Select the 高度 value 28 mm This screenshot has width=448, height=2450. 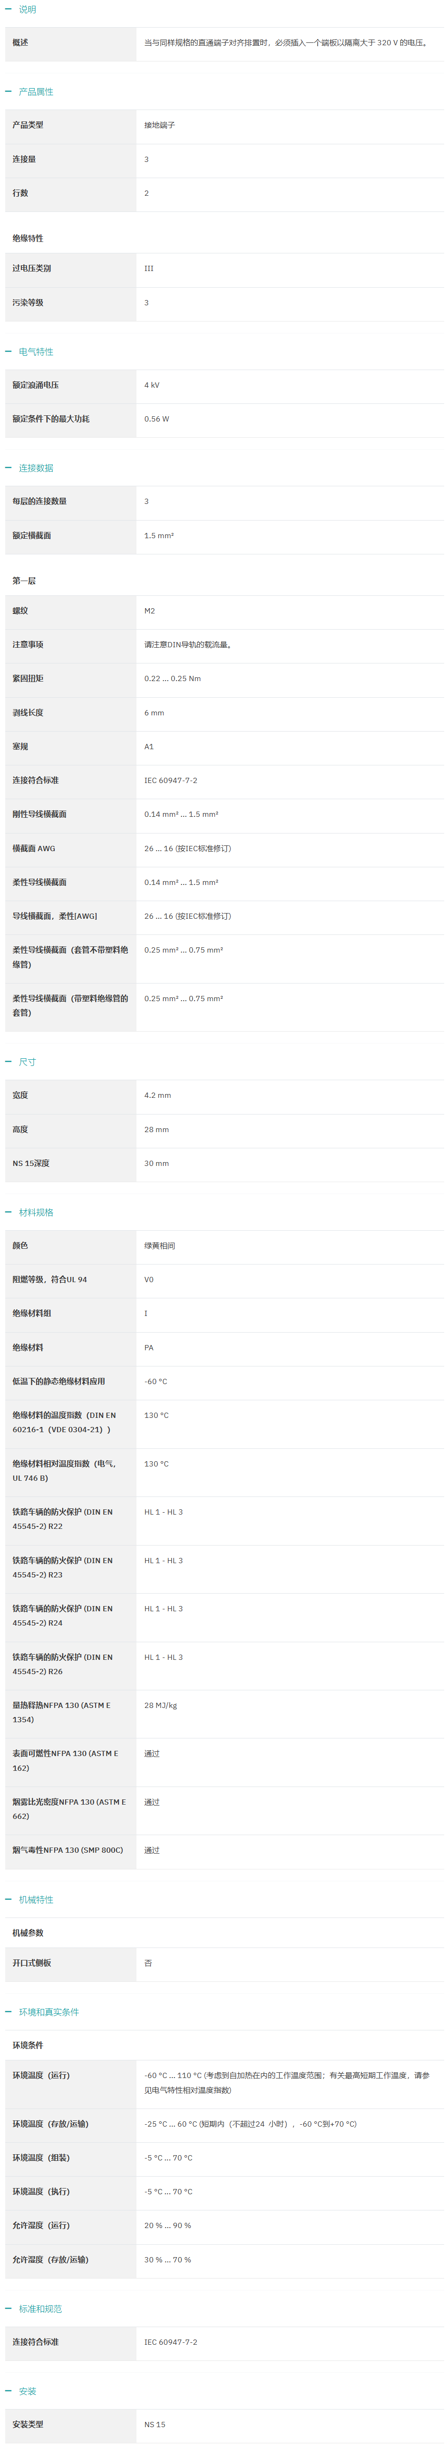156,1130
